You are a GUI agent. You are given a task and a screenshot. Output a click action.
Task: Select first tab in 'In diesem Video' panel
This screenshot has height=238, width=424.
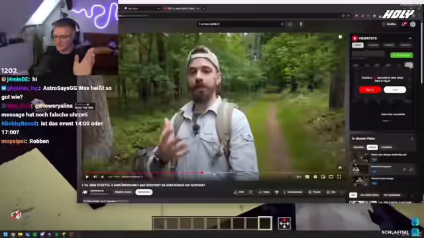[358, 147]
